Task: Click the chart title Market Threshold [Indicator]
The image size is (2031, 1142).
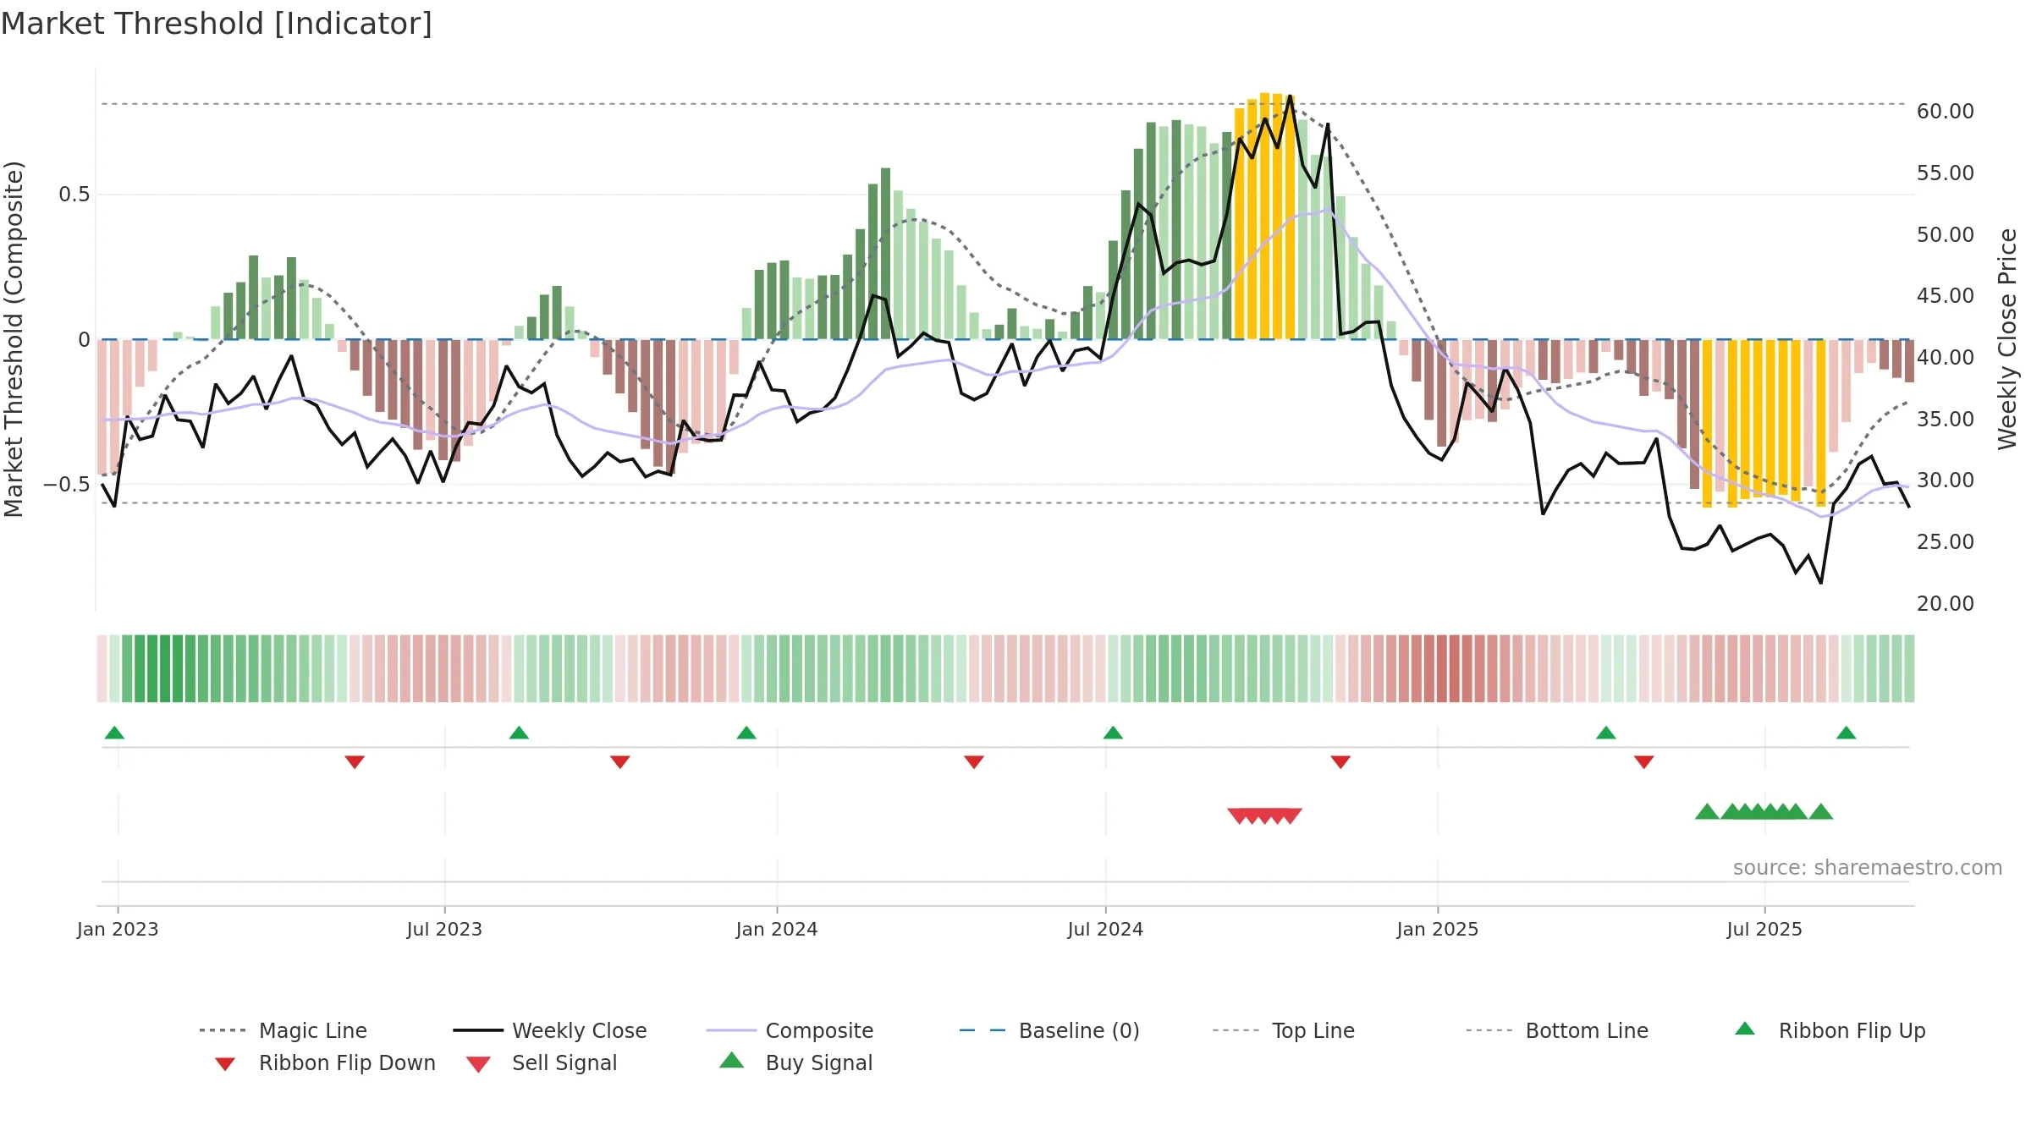Action: pos(217,24)
